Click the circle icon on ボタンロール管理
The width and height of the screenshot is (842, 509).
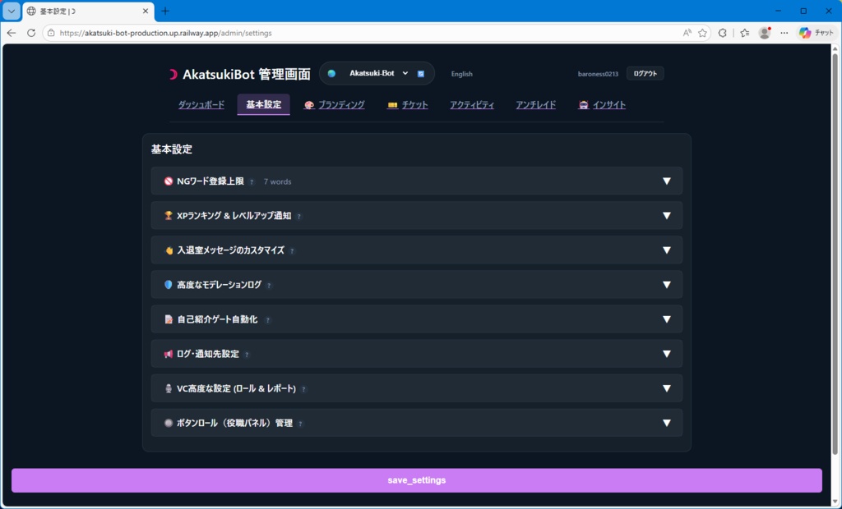169,422
